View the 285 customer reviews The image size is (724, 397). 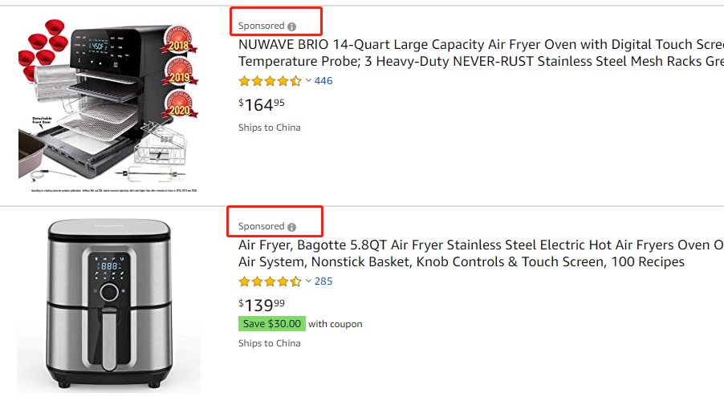(x=323, y=282)
